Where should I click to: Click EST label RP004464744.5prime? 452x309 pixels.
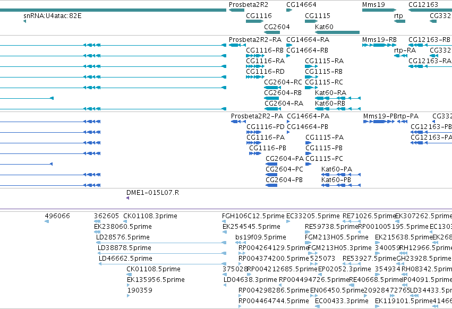point(274,301)
